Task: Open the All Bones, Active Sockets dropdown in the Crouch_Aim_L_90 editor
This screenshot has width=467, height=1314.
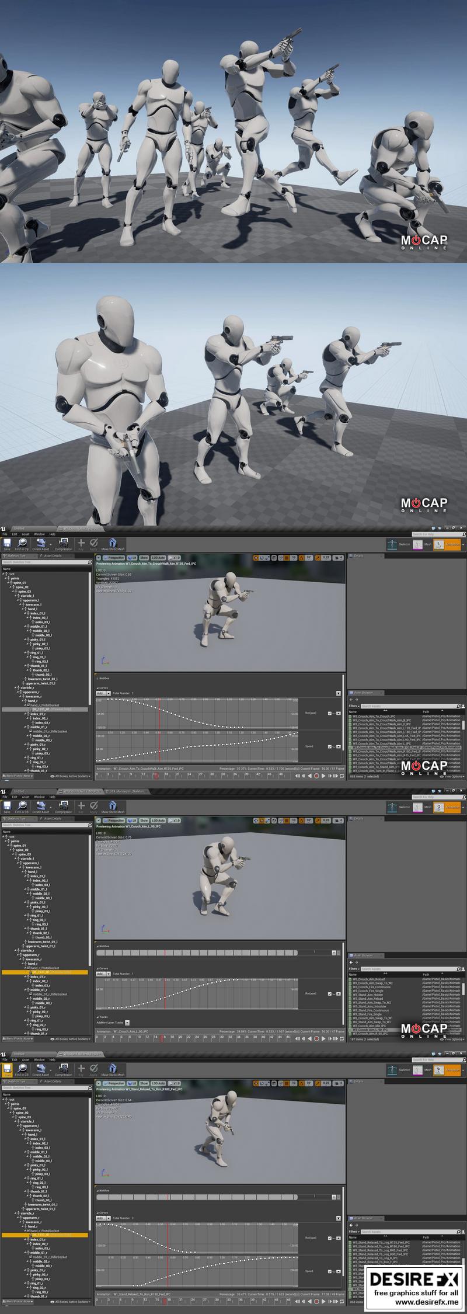Action: pyautogui.click(x=71, y=1039)
